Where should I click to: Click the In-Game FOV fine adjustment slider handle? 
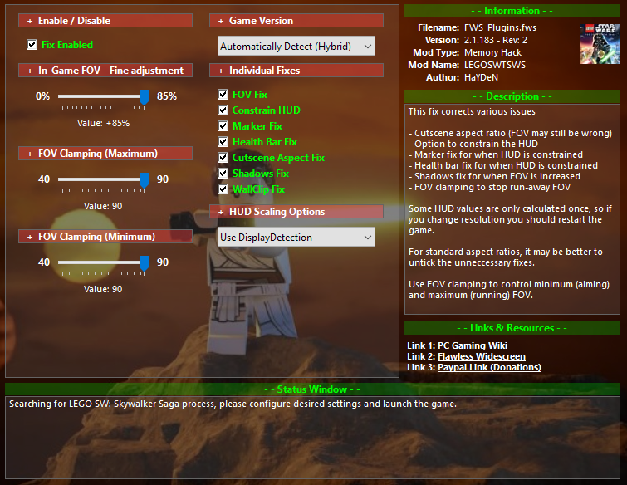click(144, 97)
